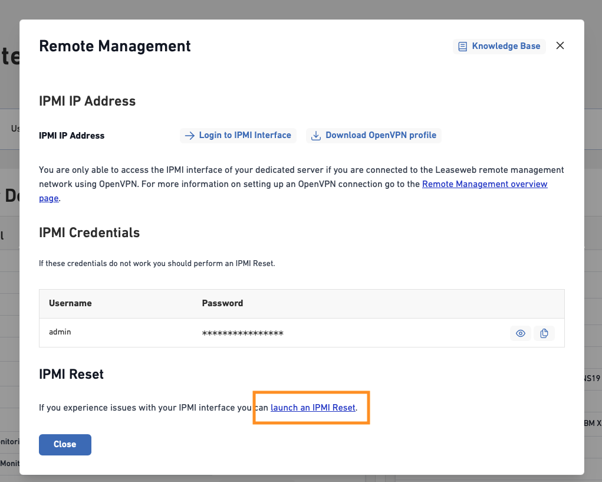The width and height of the screenshot is (602, 482).
Task: Copy the IPMI password to clipboard
Action: pos(544,333)
